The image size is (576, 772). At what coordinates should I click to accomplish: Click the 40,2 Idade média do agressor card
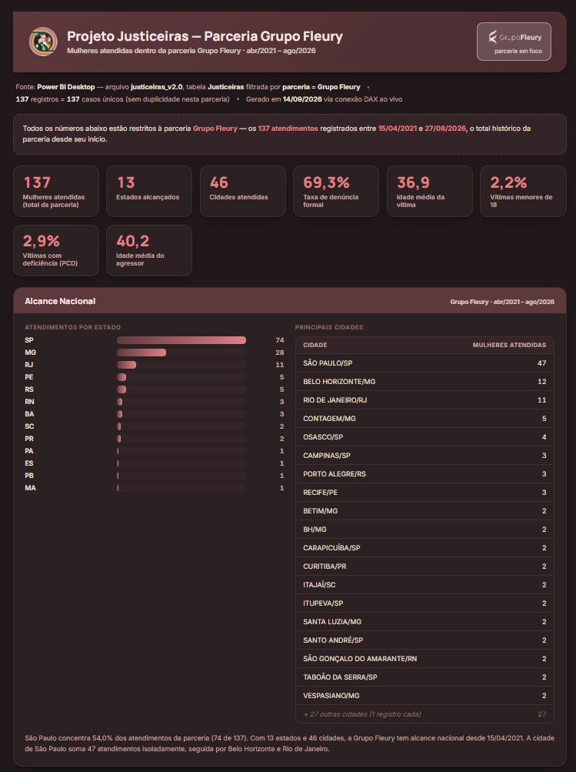pyautogui.click(x=149, y=250)
